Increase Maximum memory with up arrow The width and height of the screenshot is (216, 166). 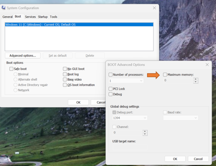point(196,79)
